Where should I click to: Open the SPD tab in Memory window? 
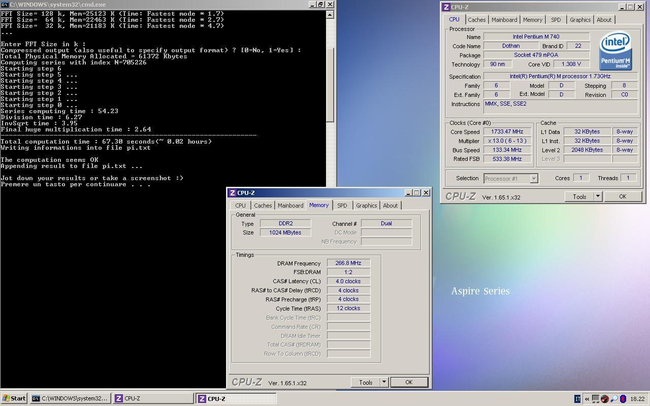point(342,206)
